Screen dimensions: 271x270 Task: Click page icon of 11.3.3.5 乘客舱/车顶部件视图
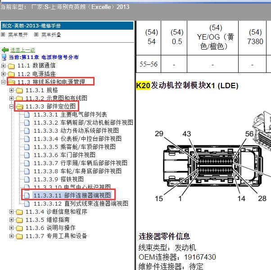(x=27, y=147)
